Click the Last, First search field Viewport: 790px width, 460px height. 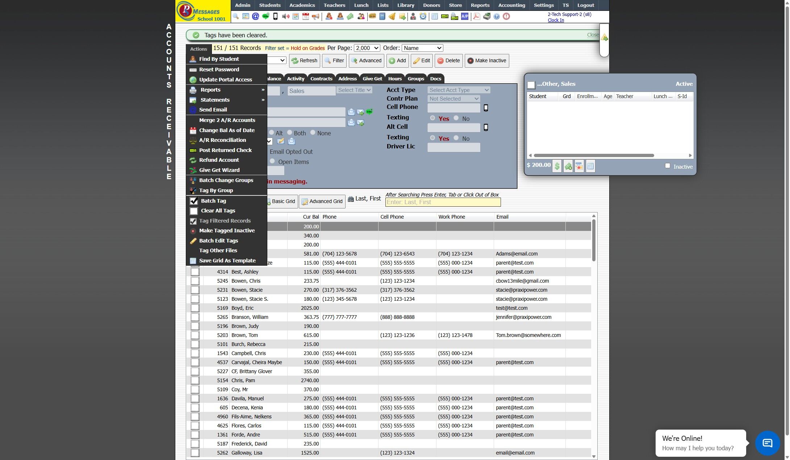[443, 202]
